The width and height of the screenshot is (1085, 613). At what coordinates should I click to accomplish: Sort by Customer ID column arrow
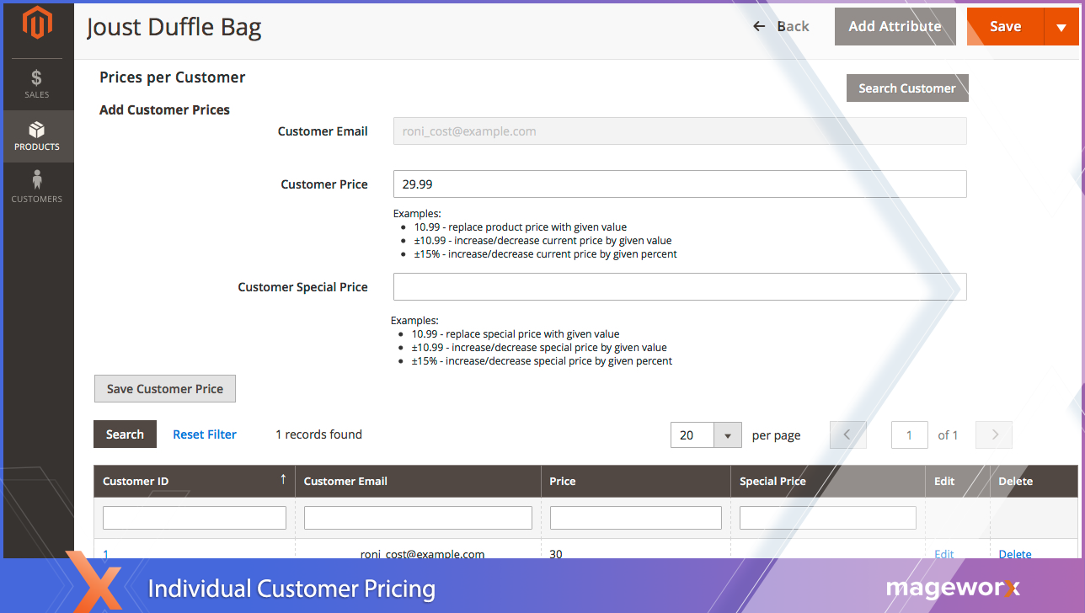point(283,480)
